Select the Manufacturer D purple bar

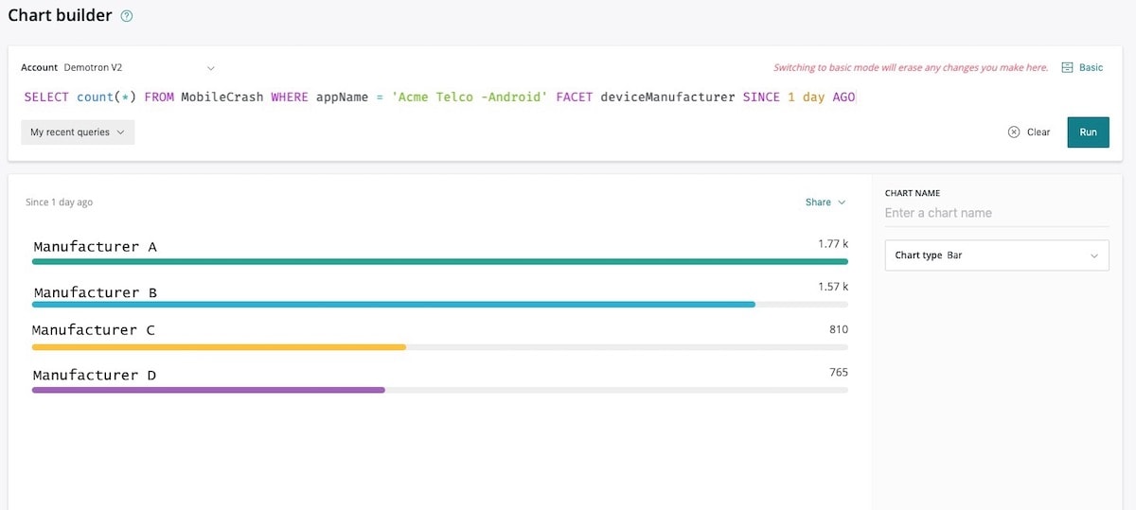[x=208, y=390]
